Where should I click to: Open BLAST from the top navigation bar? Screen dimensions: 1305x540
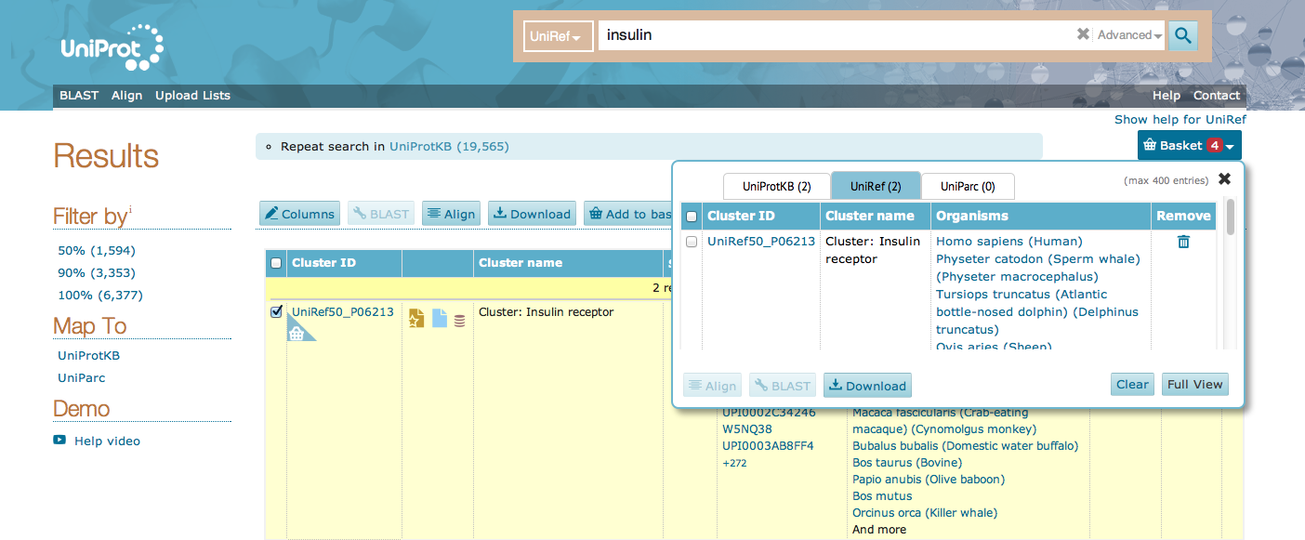pos(79,95)
